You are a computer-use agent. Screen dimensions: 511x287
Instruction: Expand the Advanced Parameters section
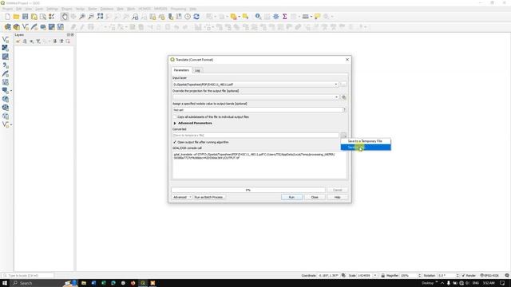(175, 124)
